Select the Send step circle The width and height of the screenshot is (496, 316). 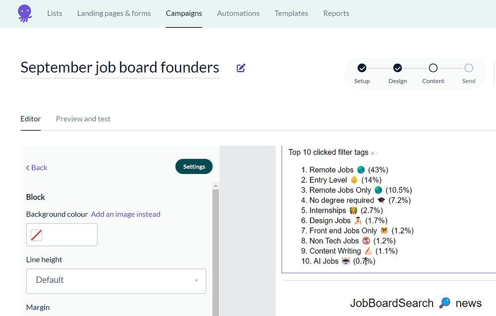tap(469, 68)
